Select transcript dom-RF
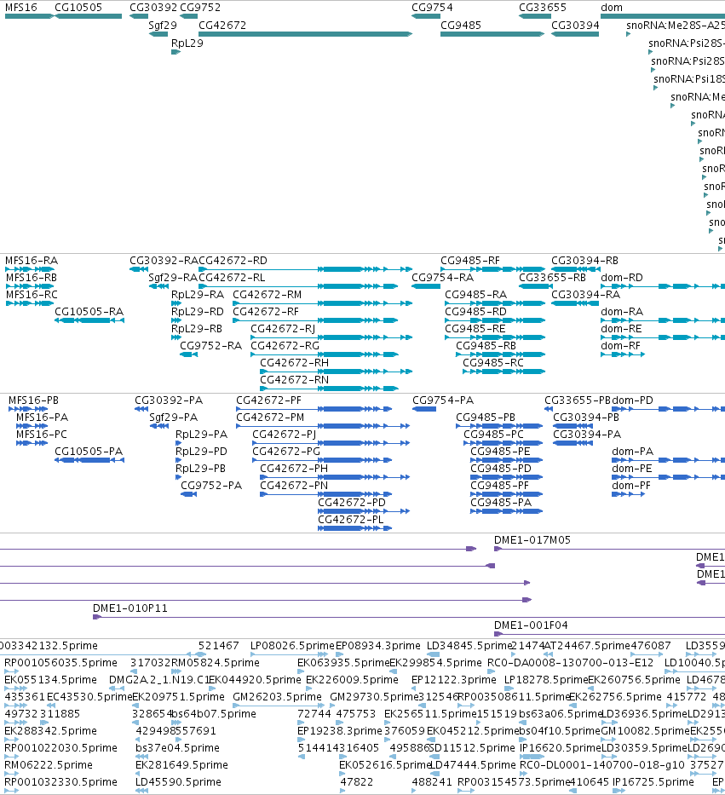Image resolution: width=725 pixels, height=795 pixels. [x=620, y=346]
